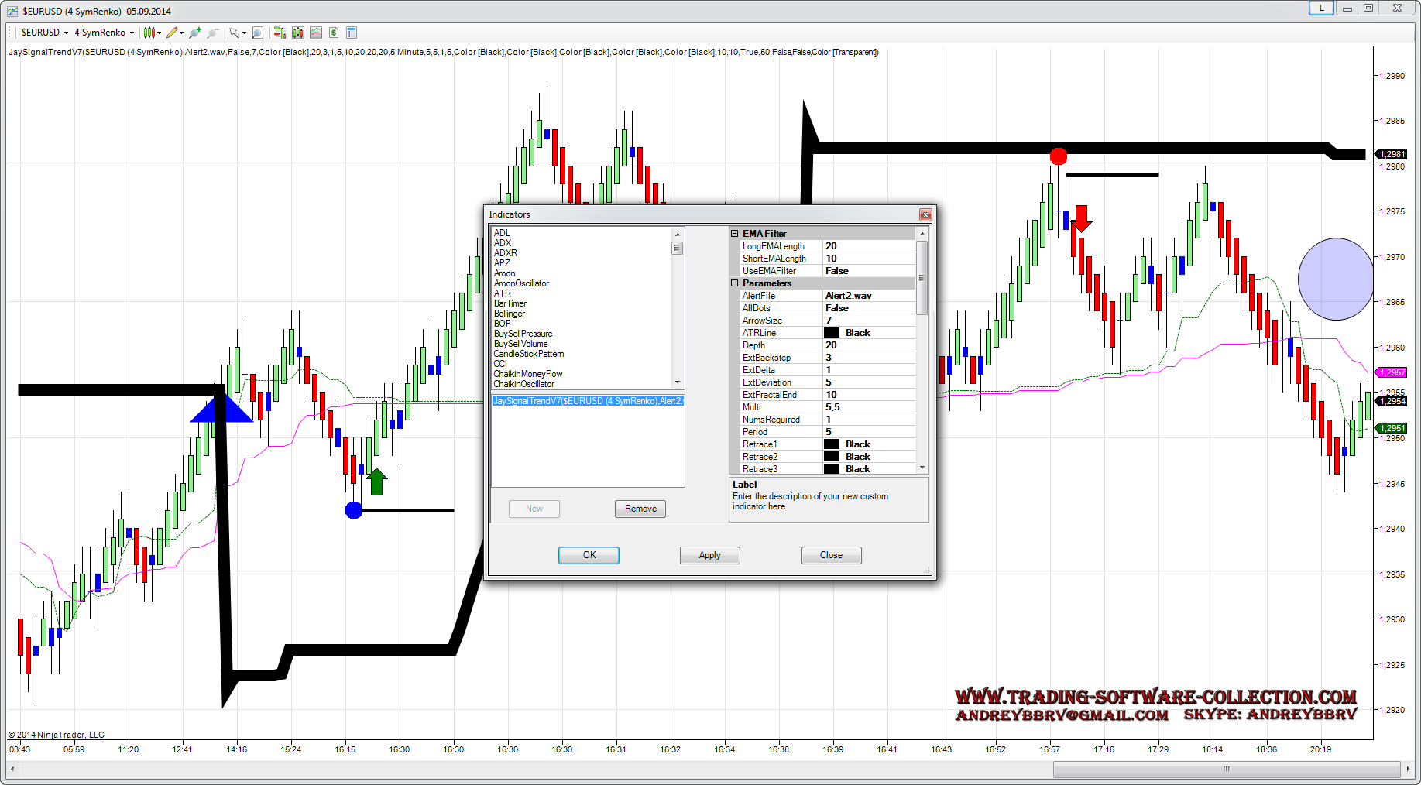Screen dimensions: 1421x785
Task: Click the zoom in magnifier icon
Action: click(195, 33)
